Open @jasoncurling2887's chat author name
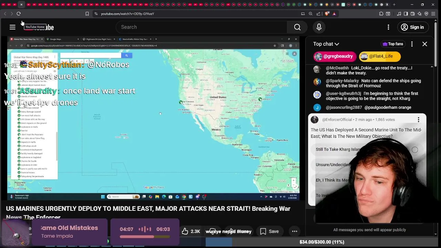441x248 pixels. [x=344, y=107]
